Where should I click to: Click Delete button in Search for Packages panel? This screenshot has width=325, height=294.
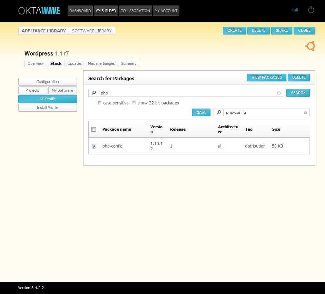(x=299, y=77)
